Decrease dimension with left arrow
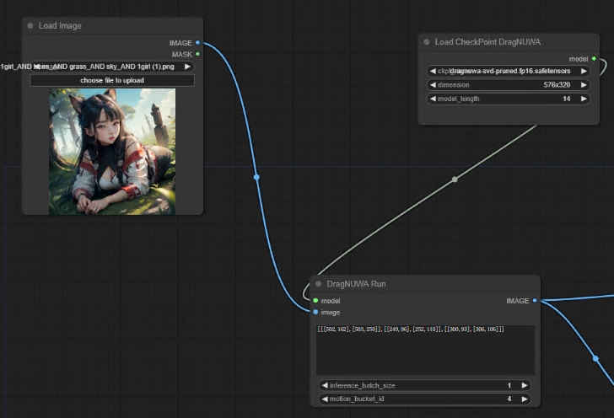 [x=433, y=85]
